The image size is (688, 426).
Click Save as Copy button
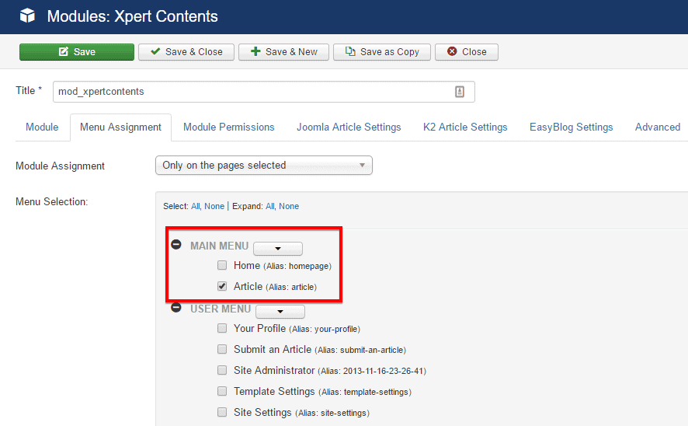pos(381,52)
